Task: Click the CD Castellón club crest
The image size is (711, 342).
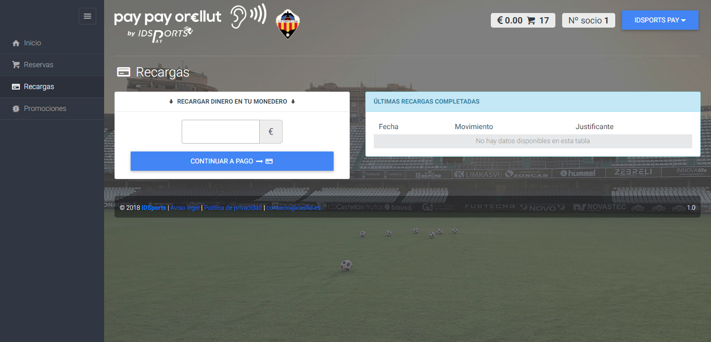Action: tap(287, 24)
